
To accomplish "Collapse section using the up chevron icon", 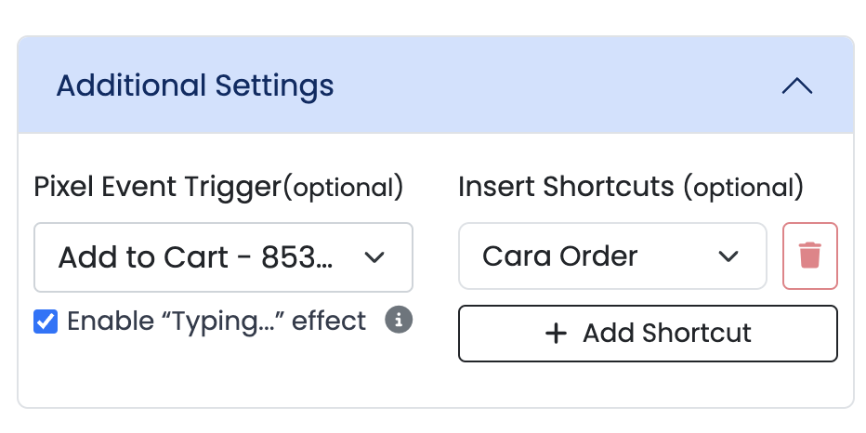I will [797, 86].
